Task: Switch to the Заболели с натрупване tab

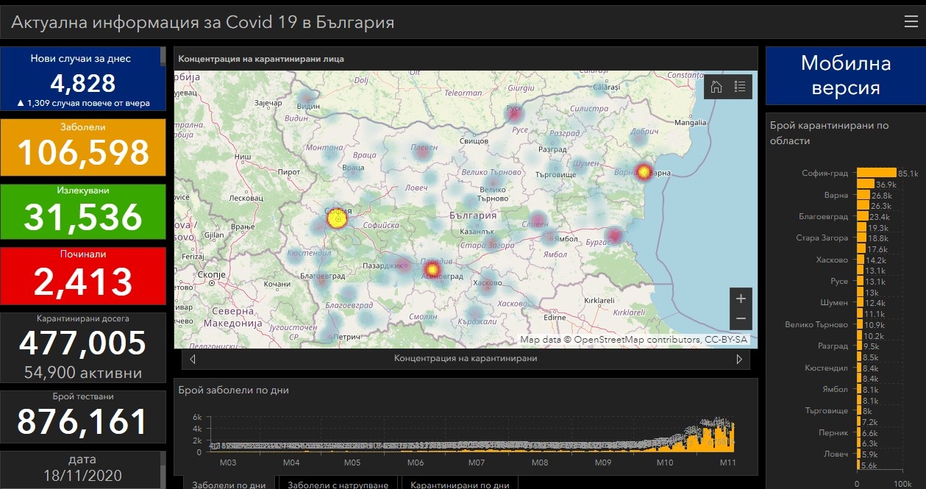Action: (337, 485)
